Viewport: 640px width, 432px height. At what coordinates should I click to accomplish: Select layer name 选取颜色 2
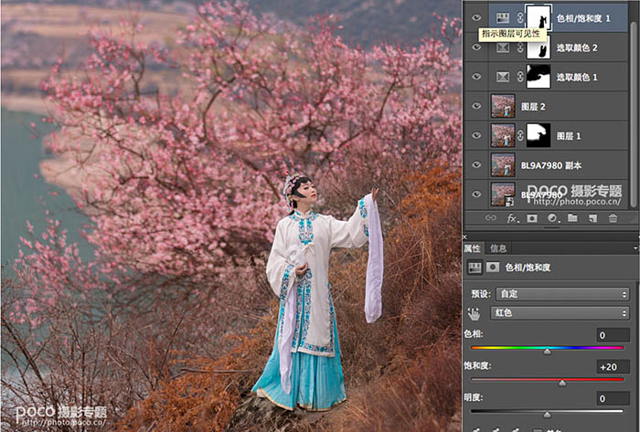pos(577,47)
